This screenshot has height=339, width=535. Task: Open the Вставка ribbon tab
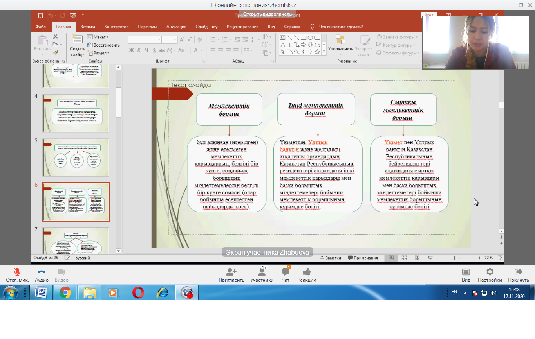pyautogui.click(x=88, y=27)
